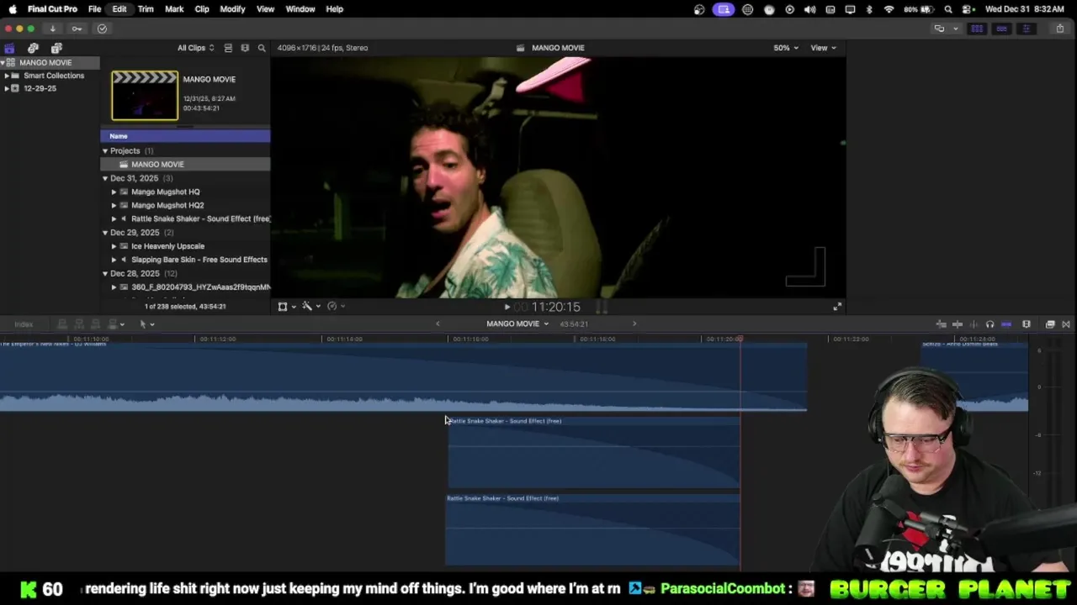Screen dimensions: 1077x605
Task: Open the Clip menu
Action: point(202,9)
